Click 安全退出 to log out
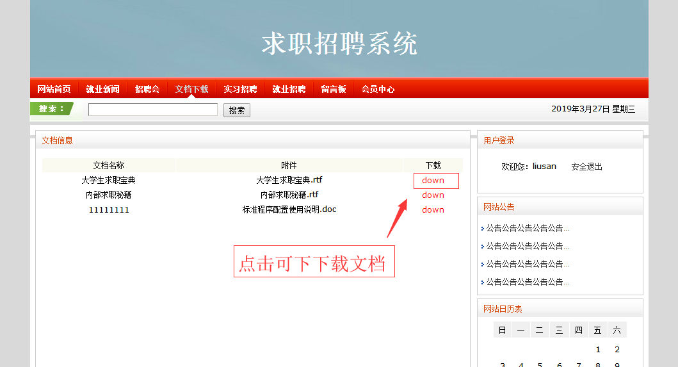The image size is (678, 367). click(586, 167)
